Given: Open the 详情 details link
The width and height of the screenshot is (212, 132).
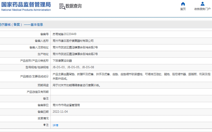Looking at the screenshot, I should point(55,125).
